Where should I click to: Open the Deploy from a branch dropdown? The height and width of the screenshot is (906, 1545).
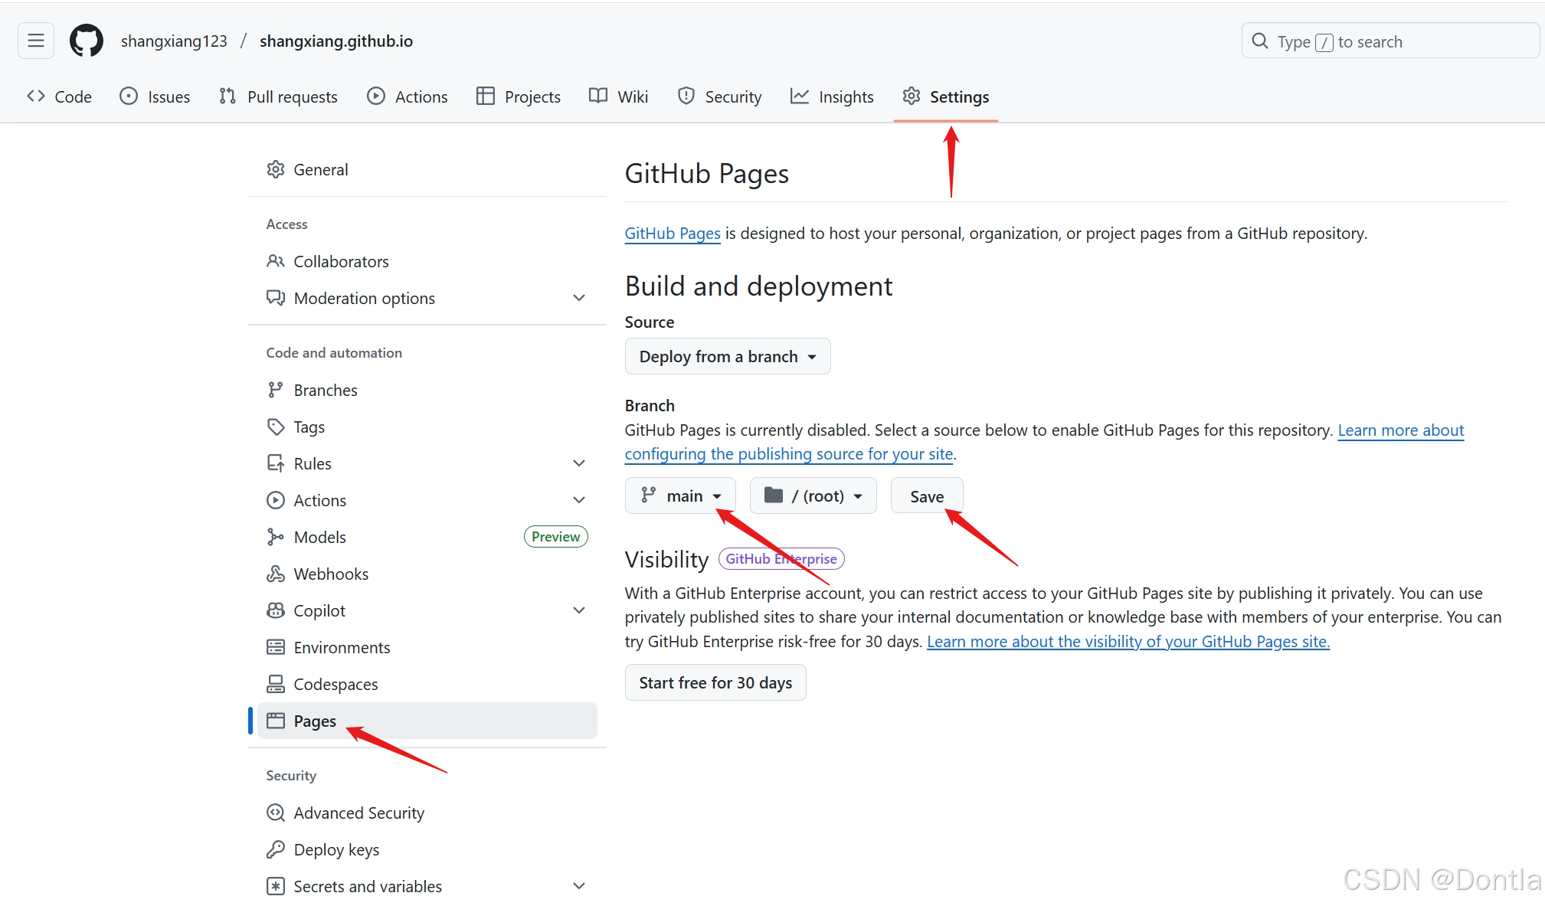tap(727, 356)
